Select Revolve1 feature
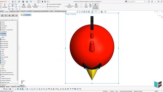Screen dimensions: 163x92 coord(3,40)
